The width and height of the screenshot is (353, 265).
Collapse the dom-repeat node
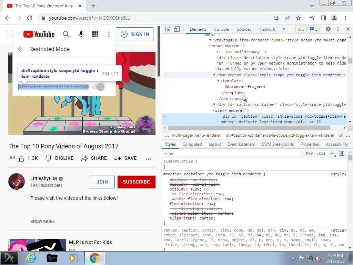(214, 75)
